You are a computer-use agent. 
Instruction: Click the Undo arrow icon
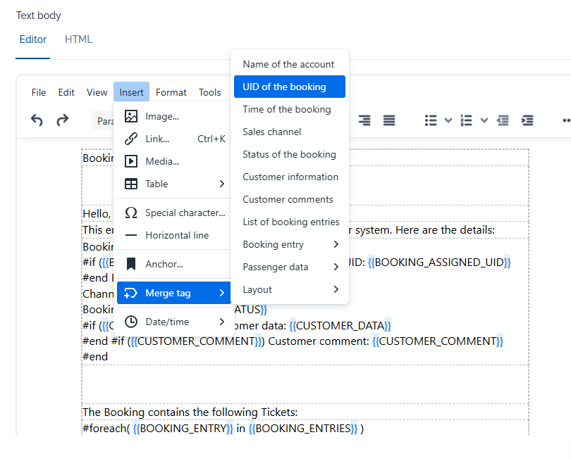click(37, 120)
